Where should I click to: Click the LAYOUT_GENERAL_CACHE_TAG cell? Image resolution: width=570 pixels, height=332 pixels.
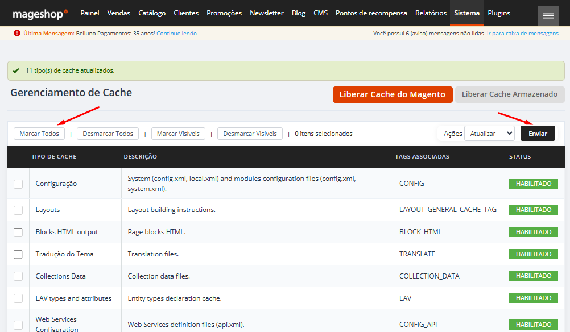pyautogui.click(x=448, y=210)
